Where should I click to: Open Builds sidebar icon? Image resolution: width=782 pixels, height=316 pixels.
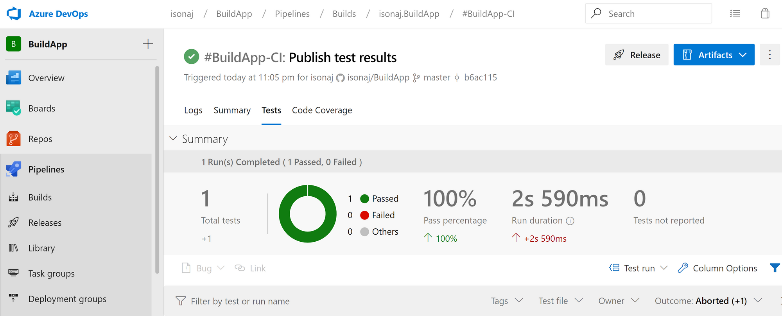click(x=14, y=197)
